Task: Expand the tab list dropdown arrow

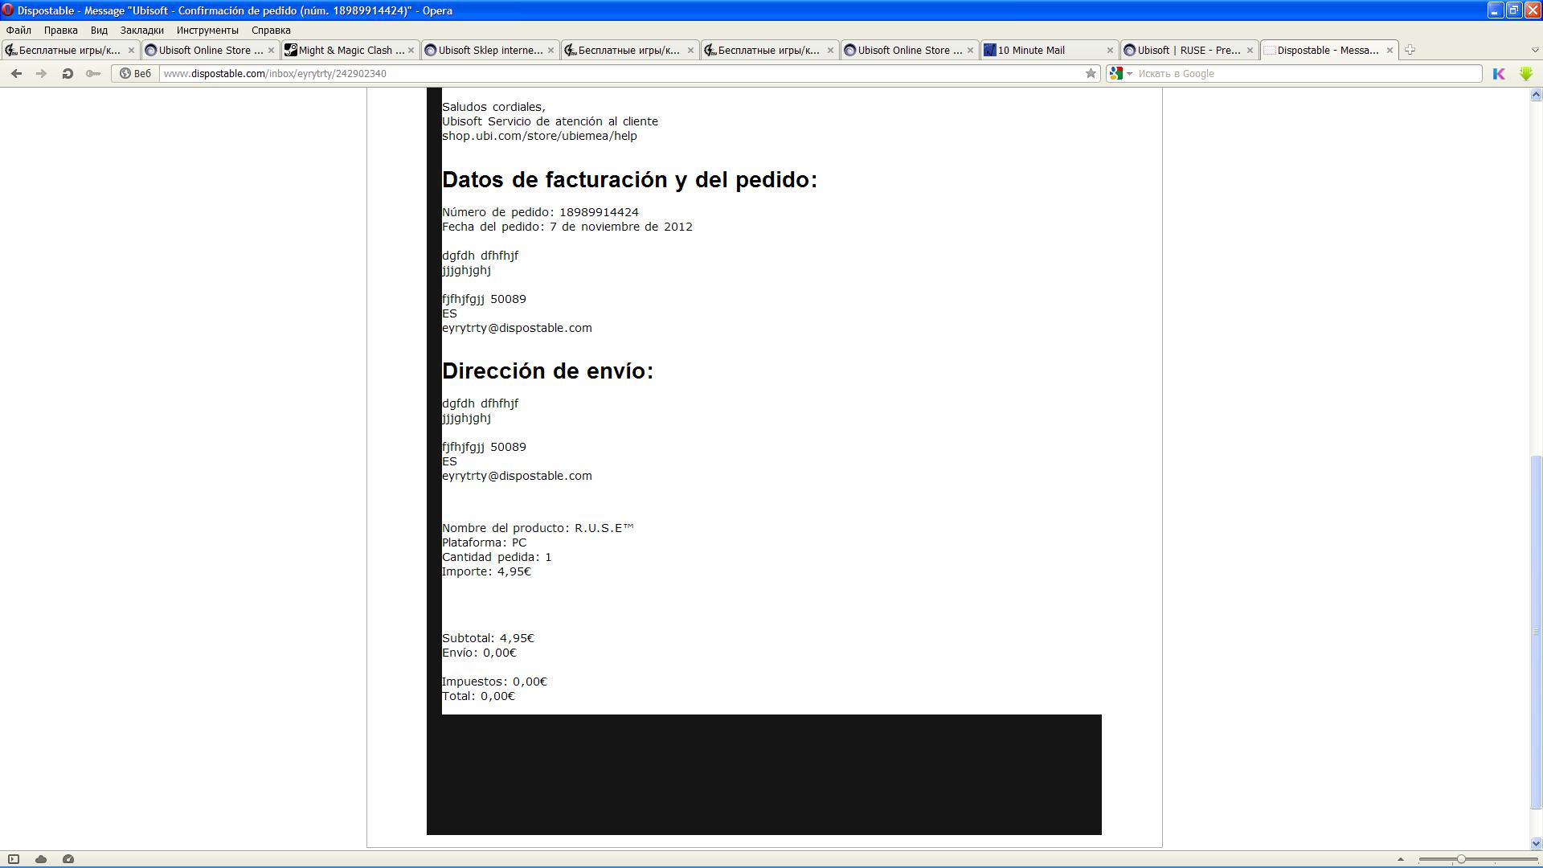Action: (x=1534, y=50)
